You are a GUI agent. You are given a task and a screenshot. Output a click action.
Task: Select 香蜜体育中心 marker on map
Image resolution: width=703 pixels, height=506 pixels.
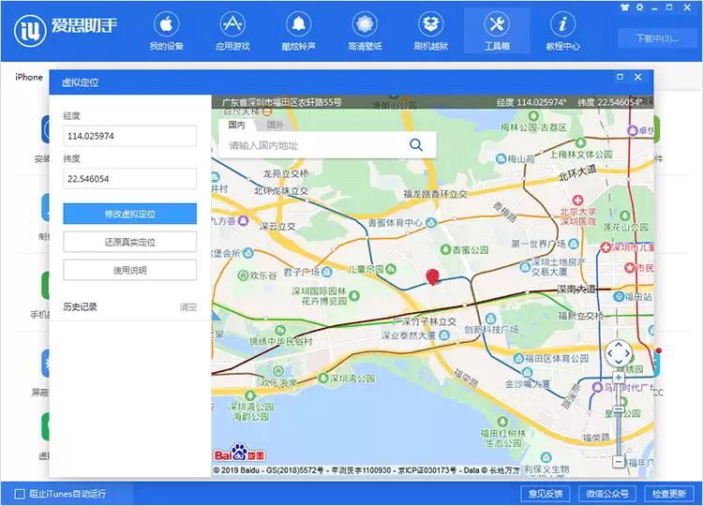[x=431, y=222]
